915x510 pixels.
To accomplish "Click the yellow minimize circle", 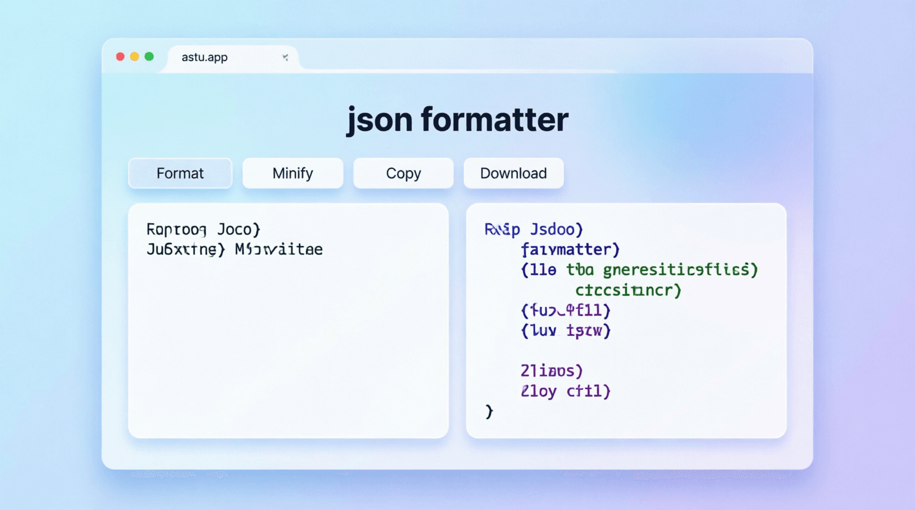I will coord(134,56).
